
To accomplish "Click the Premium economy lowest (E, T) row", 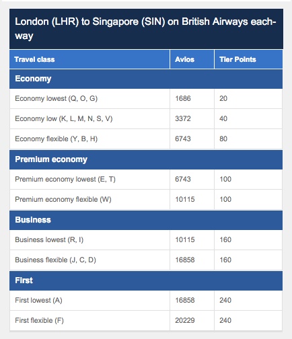I will tap(146, 180).
